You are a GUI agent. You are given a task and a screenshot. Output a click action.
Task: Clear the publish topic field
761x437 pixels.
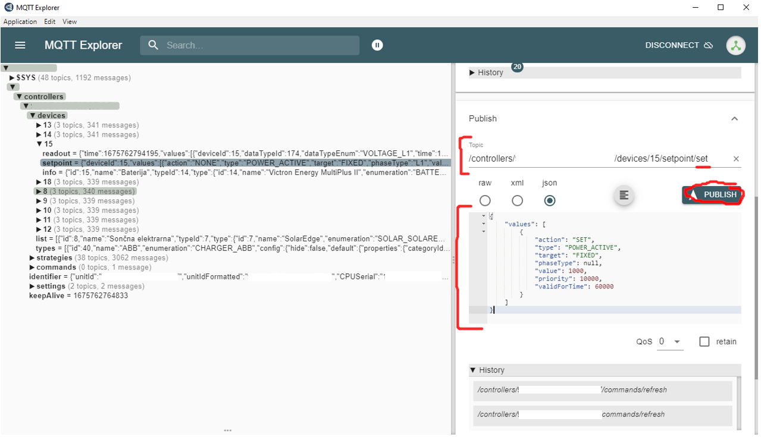(x=736, y=159)
